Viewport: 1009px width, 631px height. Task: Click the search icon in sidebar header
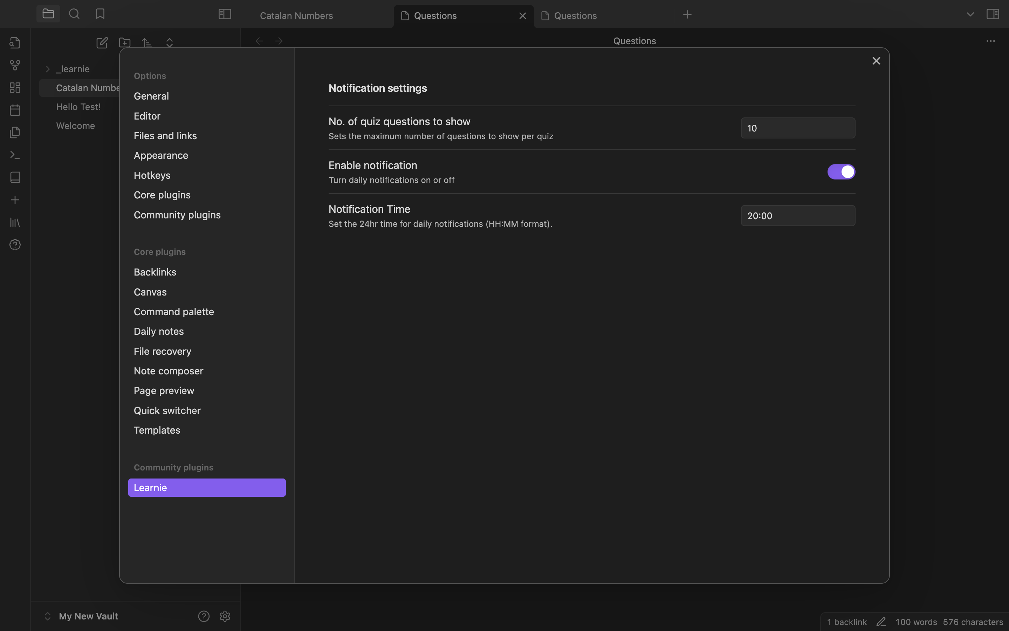coord(74,14)
